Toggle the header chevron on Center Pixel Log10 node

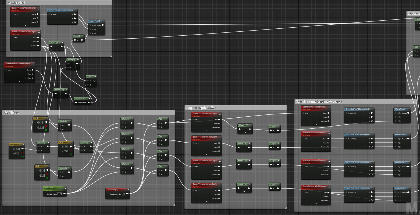(83, 36)
